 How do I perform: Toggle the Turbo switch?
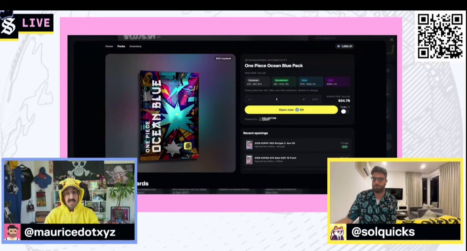(x=345, y=112)
